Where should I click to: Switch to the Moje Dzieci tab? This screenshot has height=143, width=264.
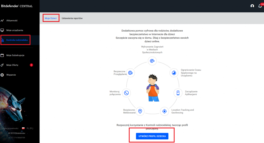point(51,18)
